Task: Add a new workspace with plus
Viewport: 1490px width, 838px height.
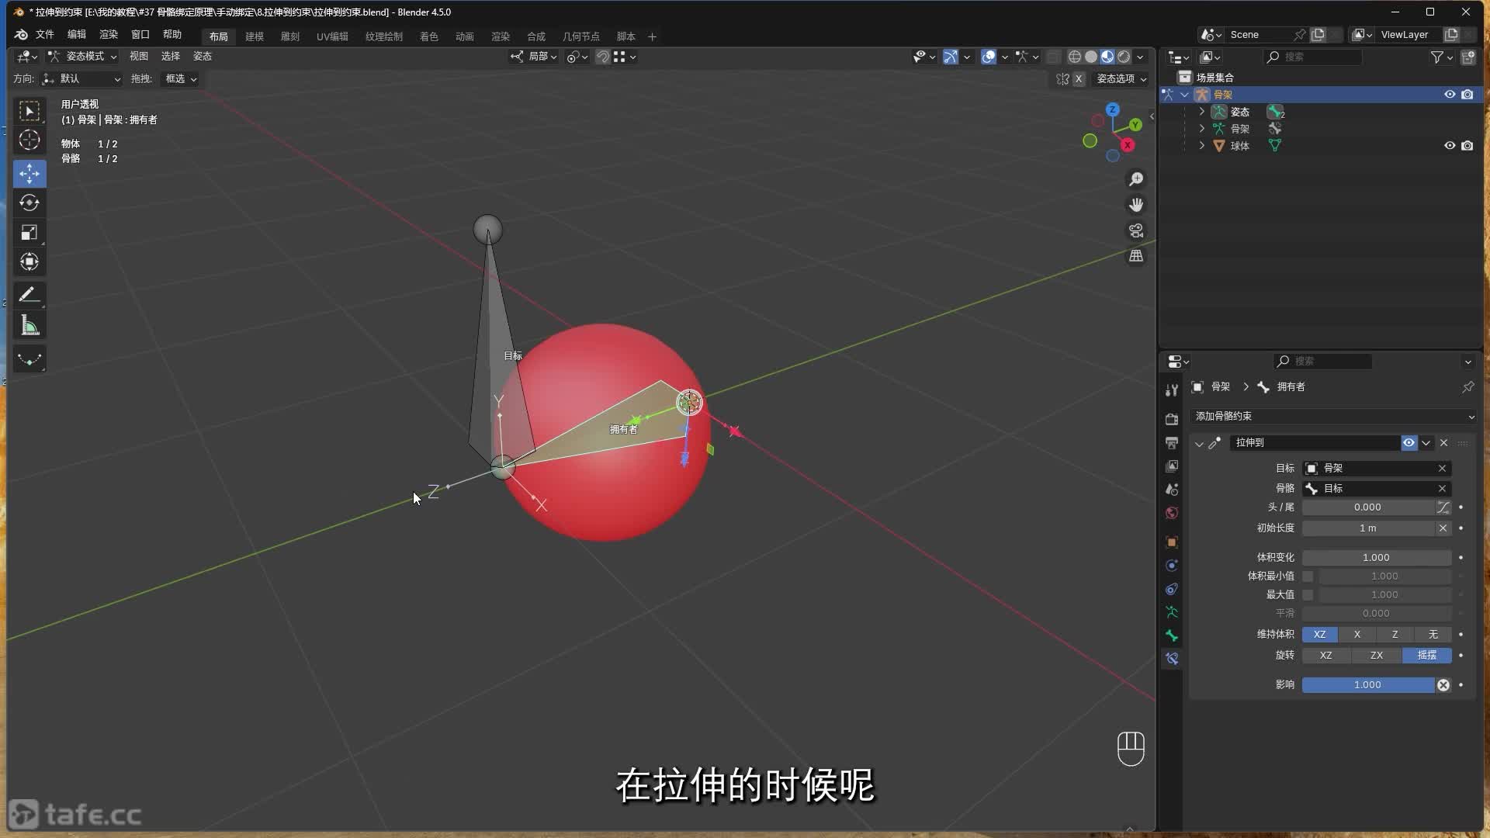Action: pos(652,36)
